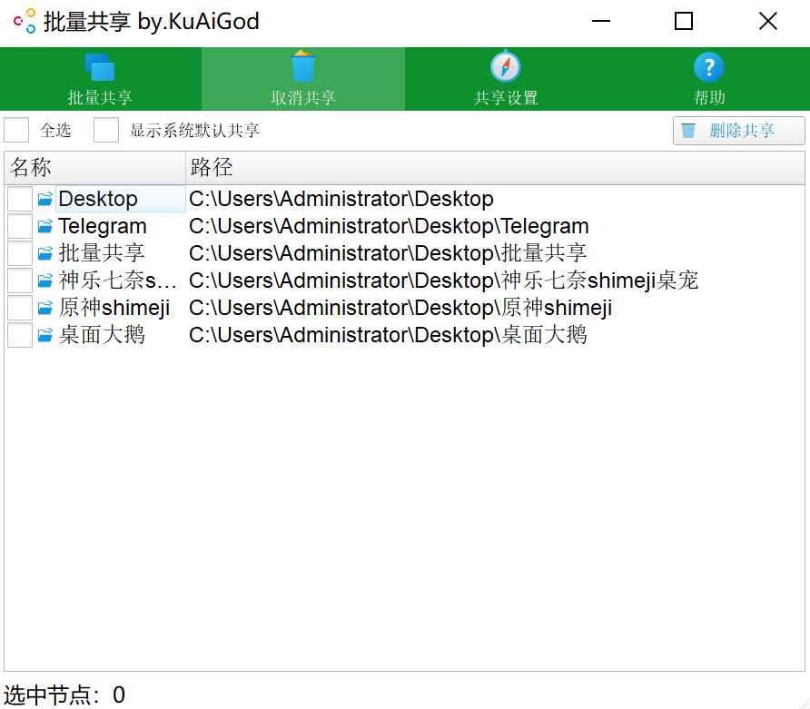Click the 原神shimeji folder icon
This screenshot has width=810, height=709.
(x=44, y=308)
